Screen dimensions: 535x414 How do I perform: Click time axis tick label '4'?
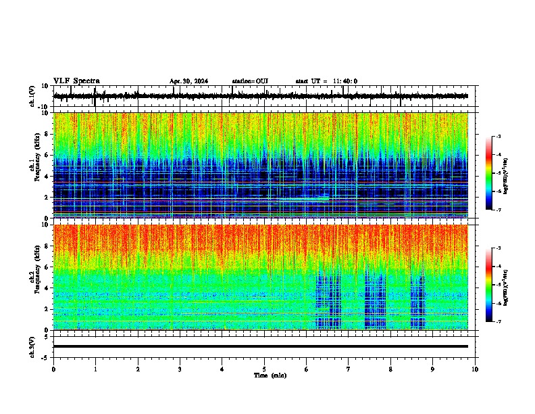222,369
